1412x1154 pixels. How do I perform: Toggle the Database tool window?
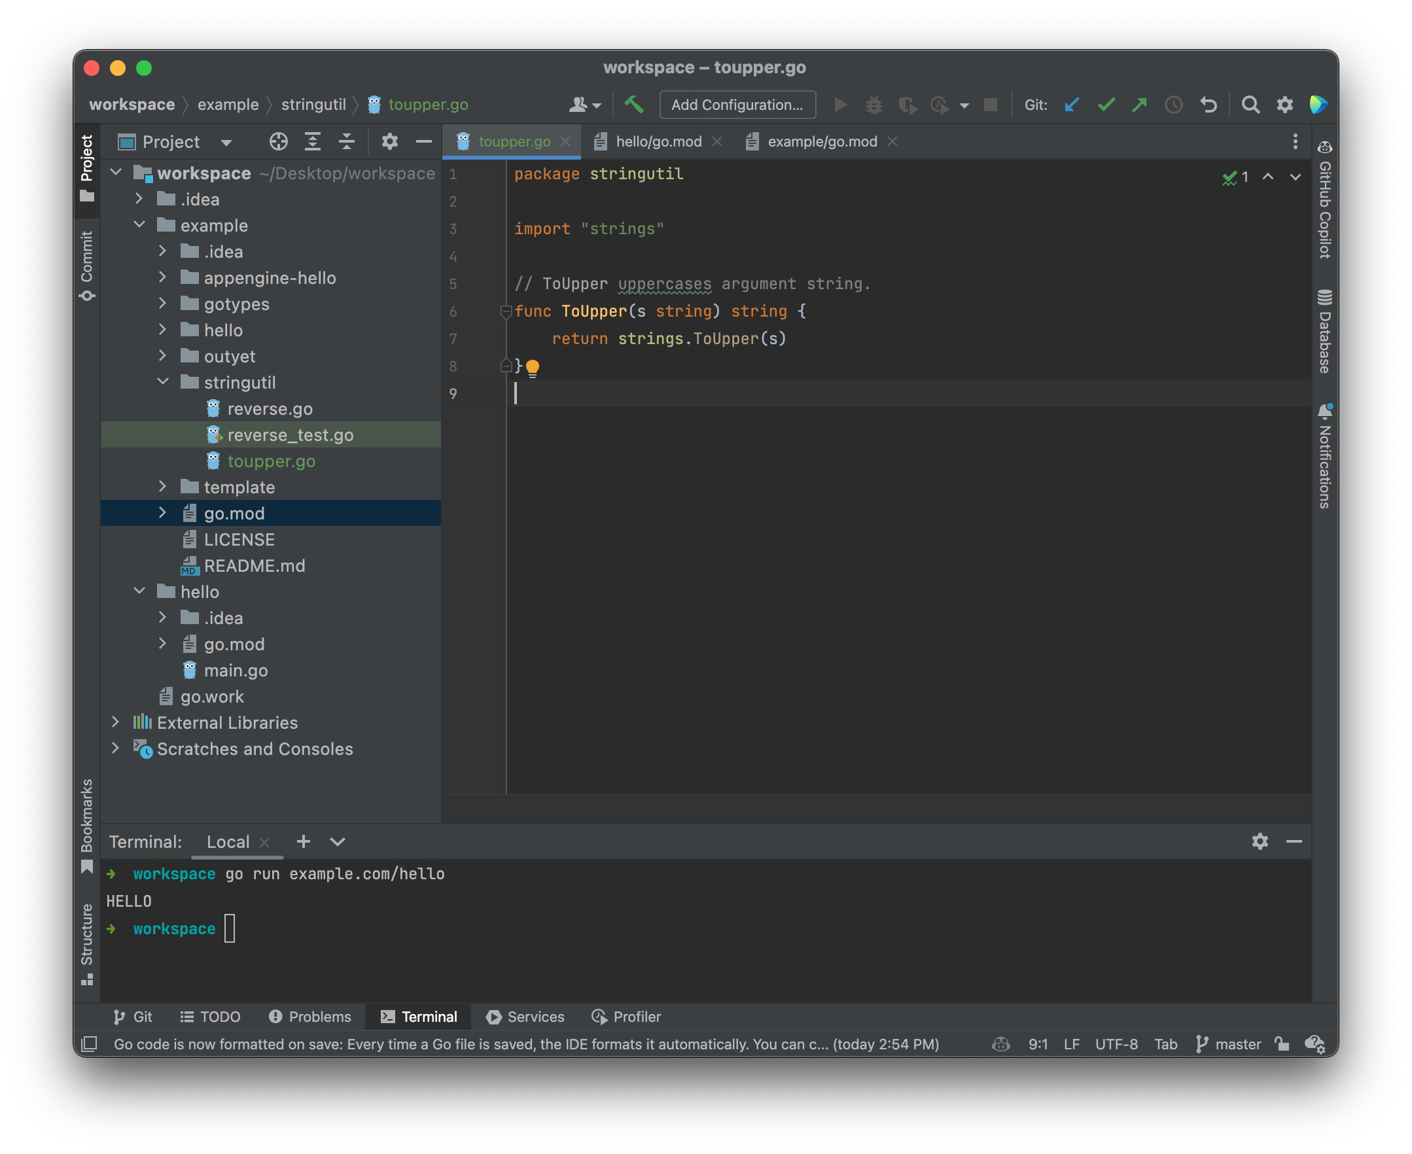(x=1324, y=332)
